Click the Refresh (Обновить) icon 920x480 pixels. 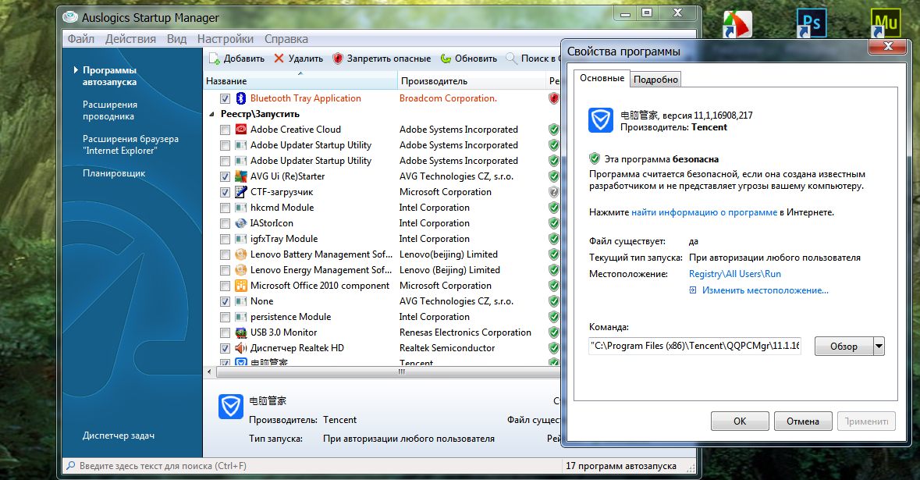446,58
